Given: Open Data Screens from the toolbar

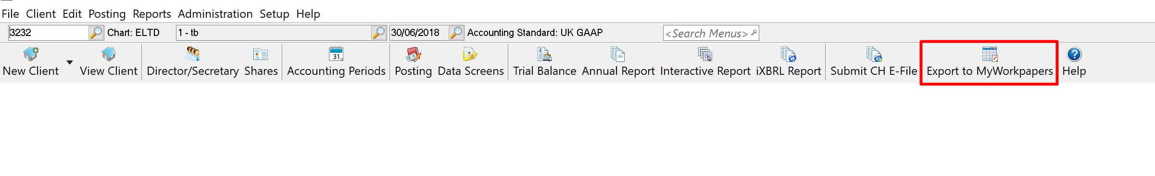Looking at the screenshot, I should [x=470, y=54].
